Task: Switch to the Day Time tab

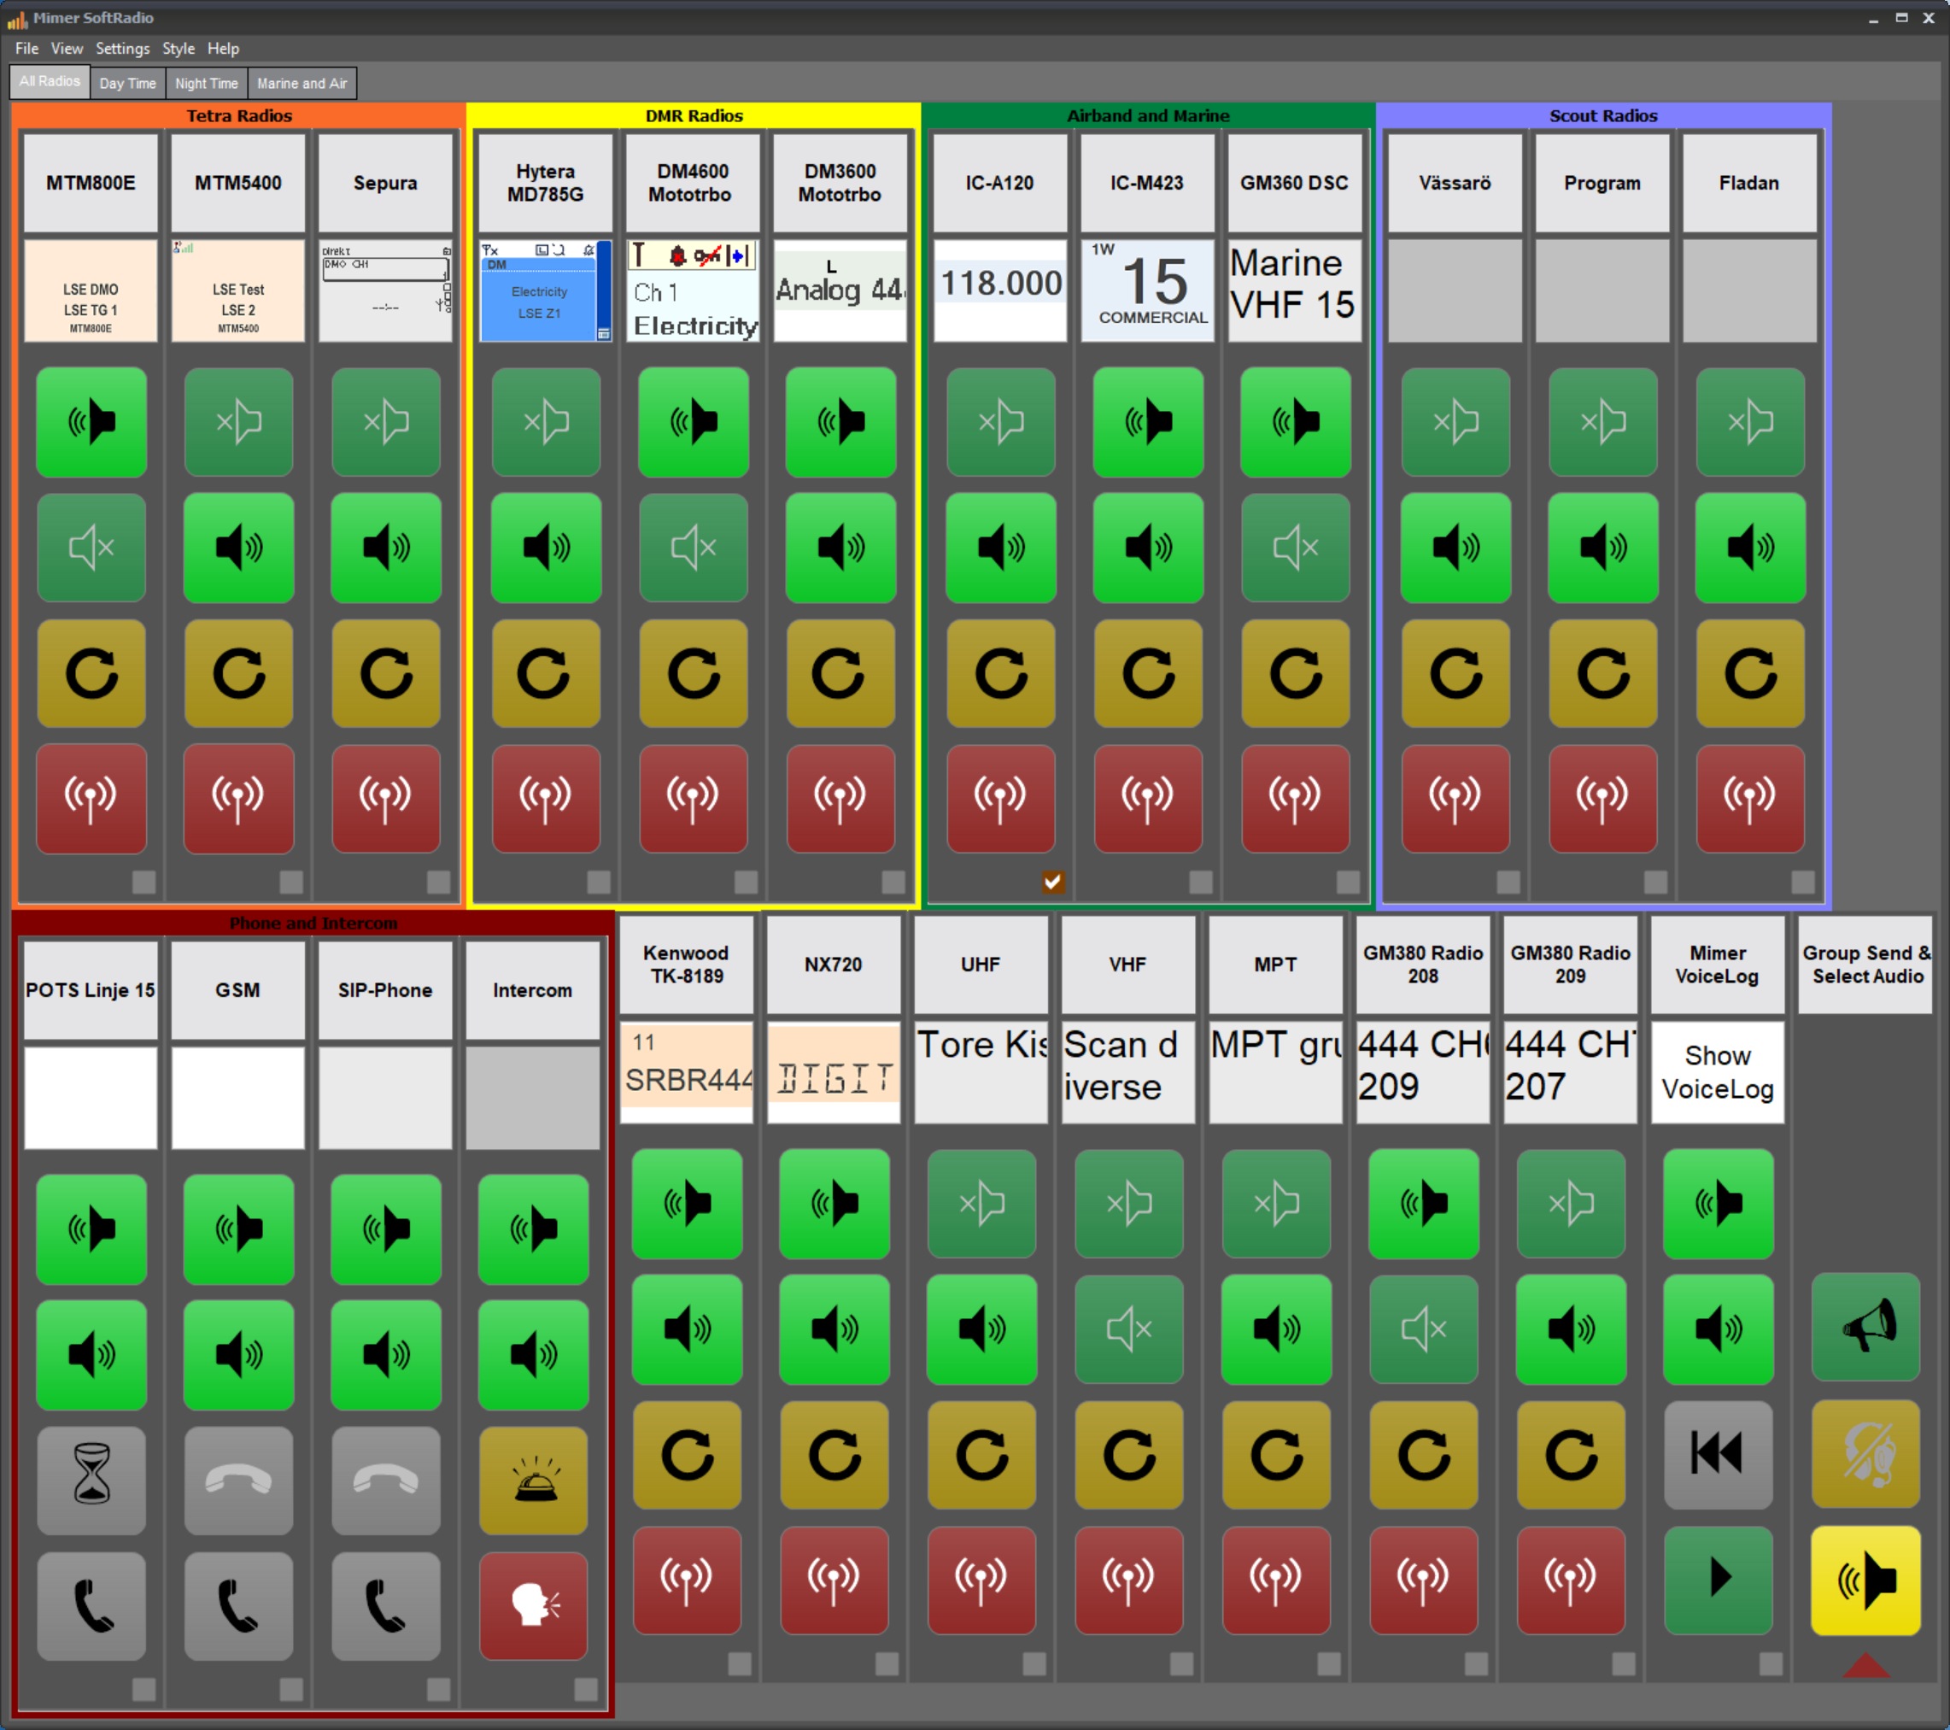Action: point(128,83)
